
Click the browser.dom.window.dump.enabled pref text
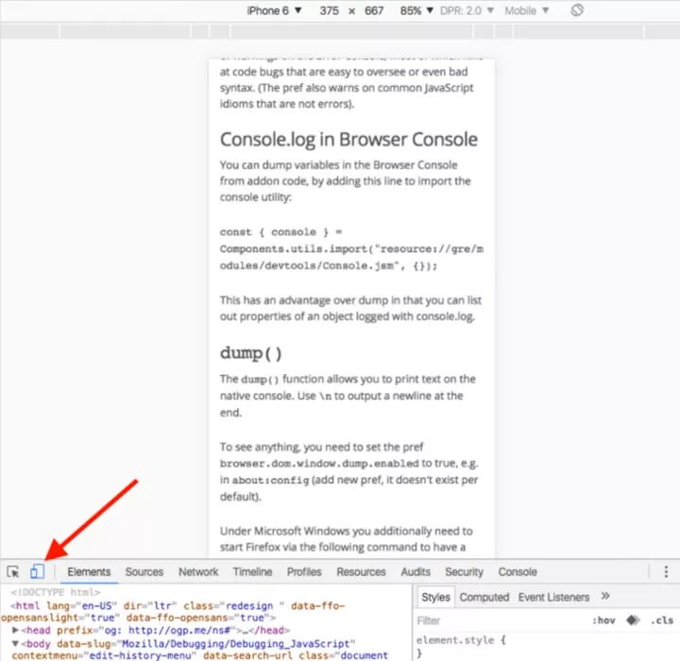(319, 464)
